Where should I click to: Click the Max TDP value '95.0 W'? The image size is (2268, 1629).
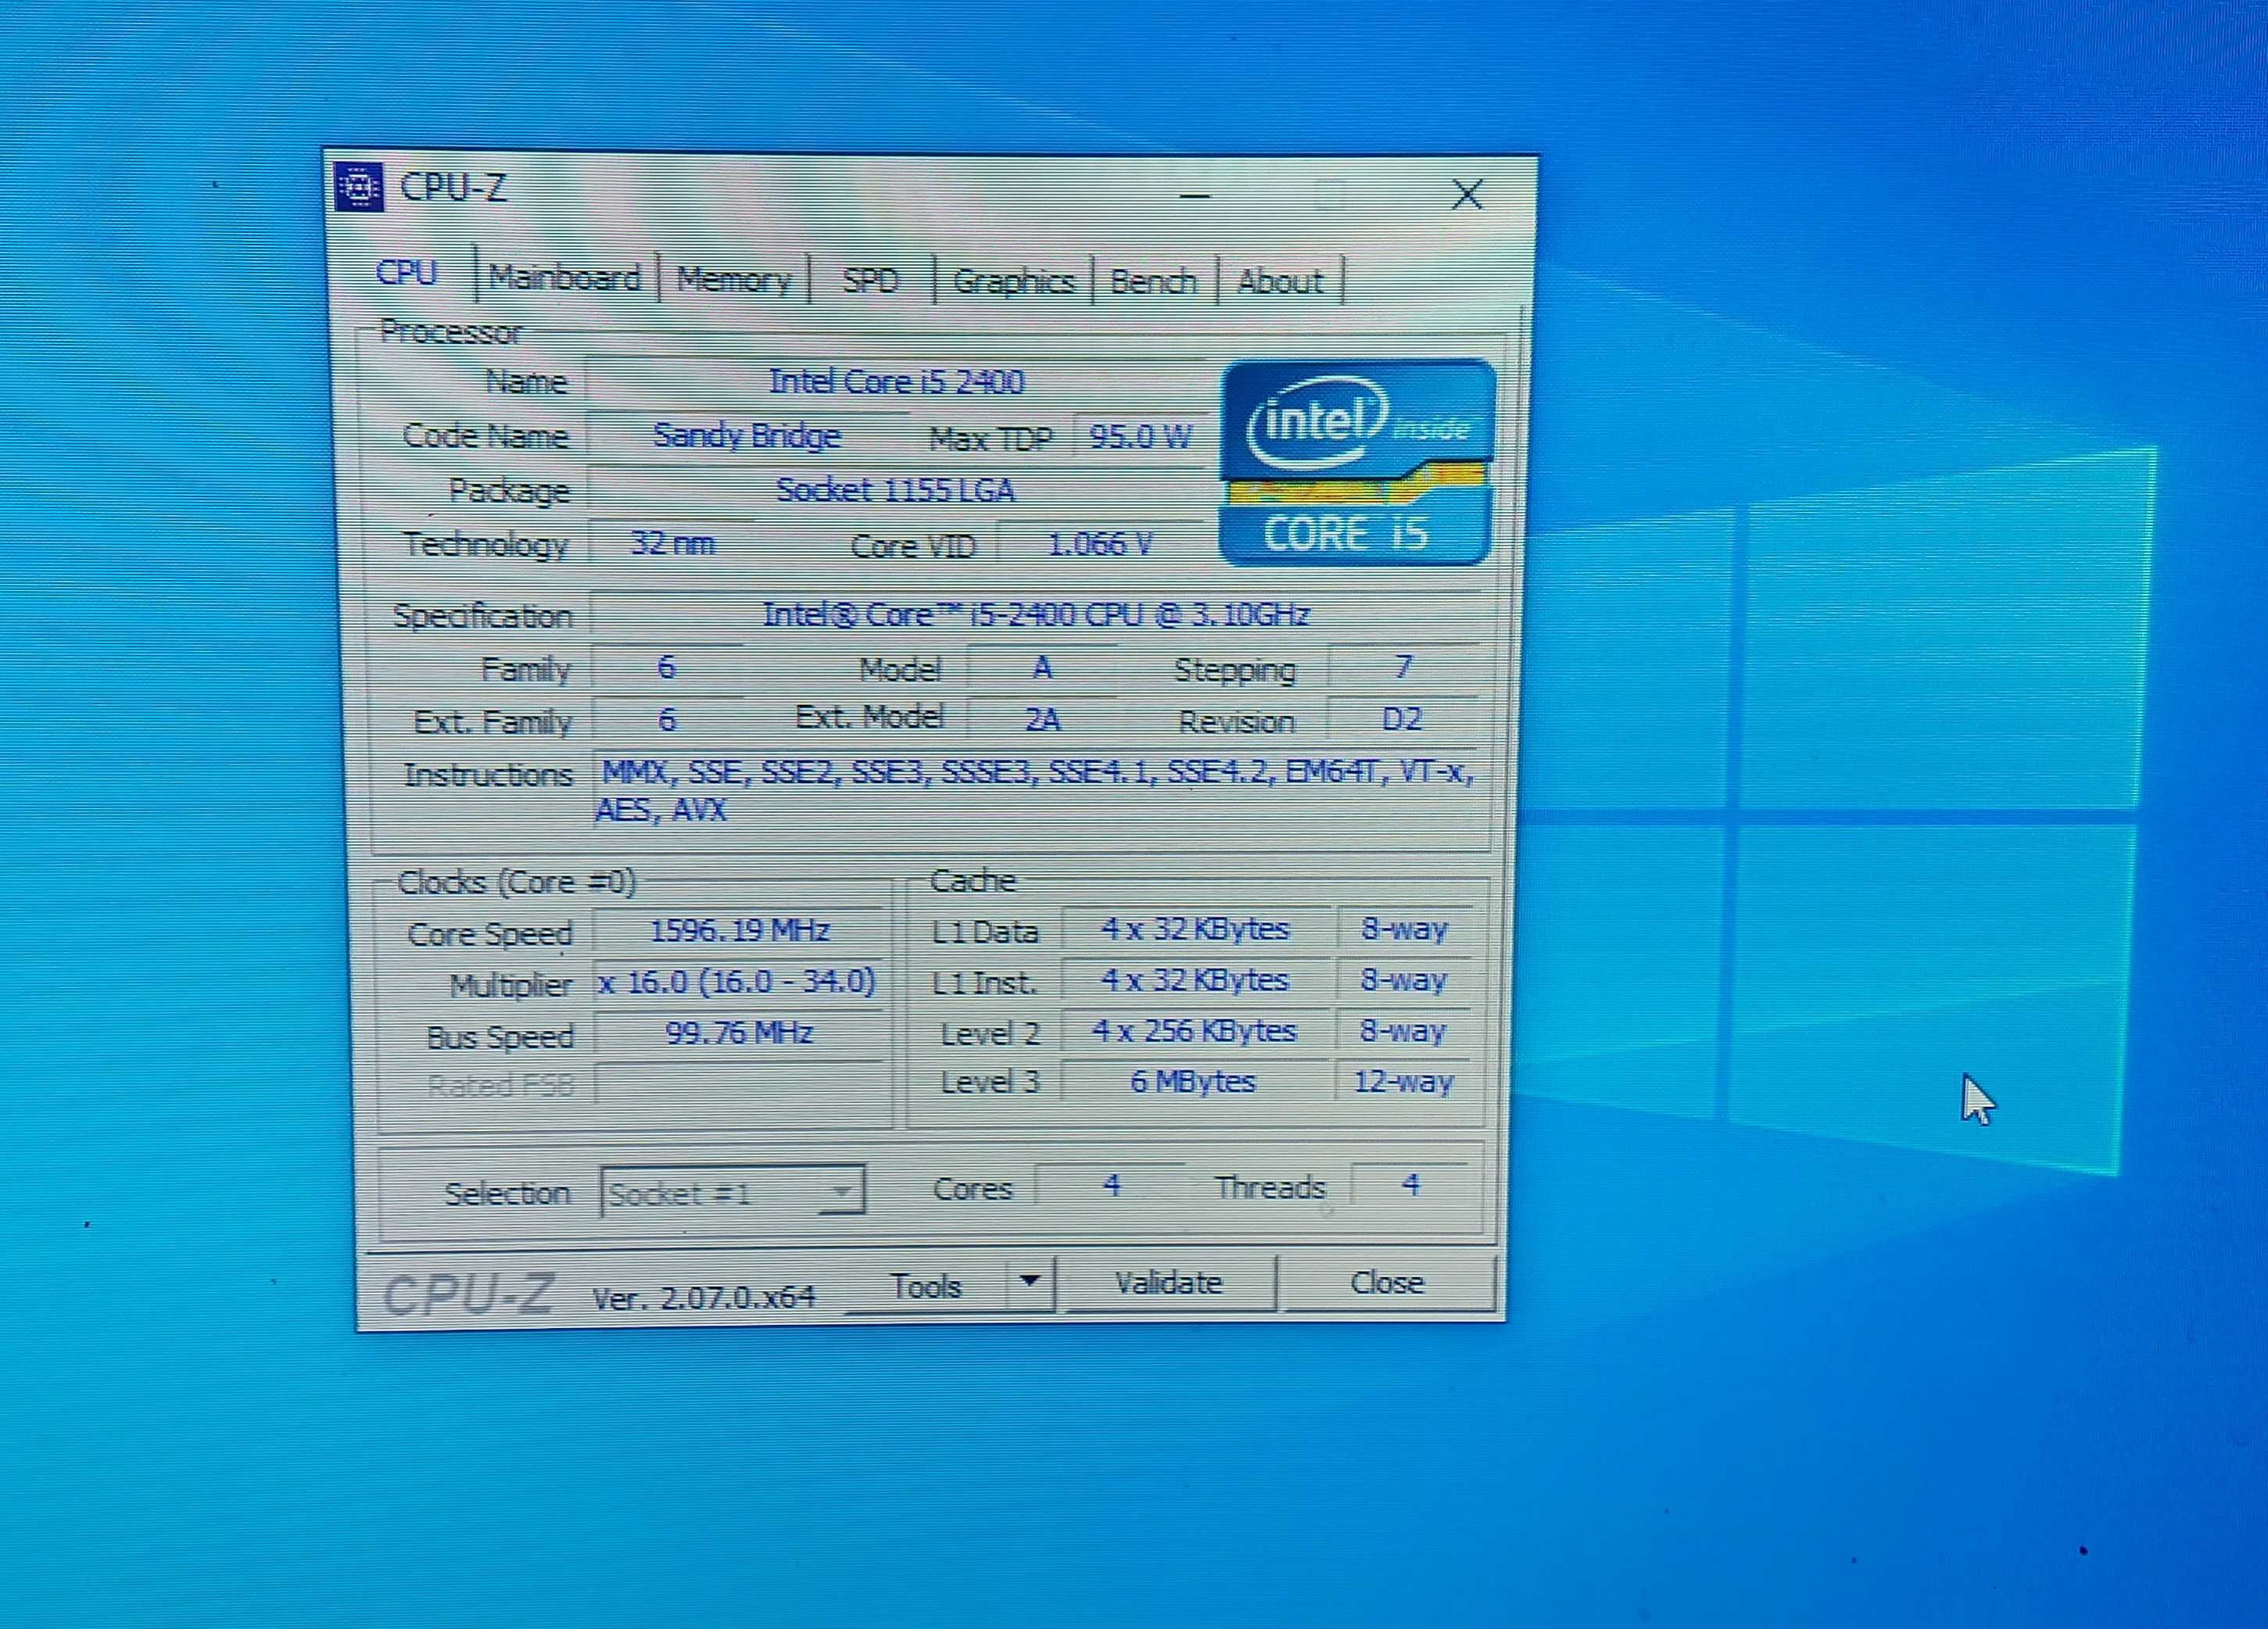pyautogui.click(x=1140, y=437)
